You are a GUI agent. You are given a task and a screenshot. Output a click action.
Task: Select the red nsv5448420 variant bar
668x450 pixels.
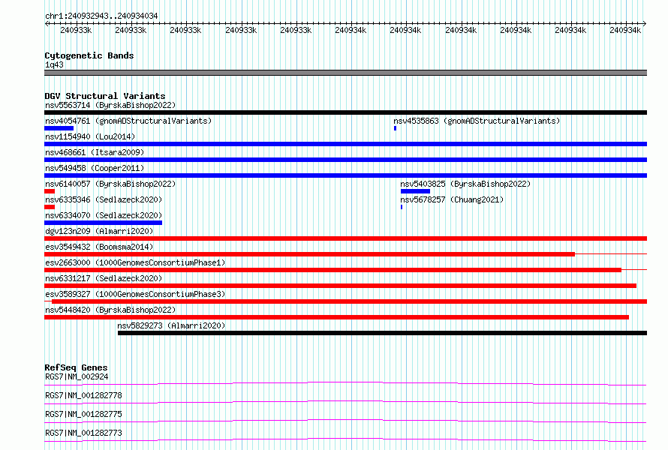[x=336, y=317]
